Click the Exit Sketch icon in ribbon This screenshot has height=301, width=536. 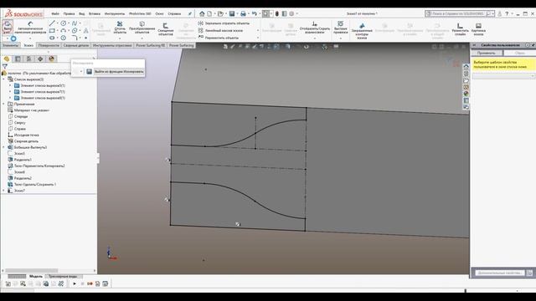(x=8, y=27)
